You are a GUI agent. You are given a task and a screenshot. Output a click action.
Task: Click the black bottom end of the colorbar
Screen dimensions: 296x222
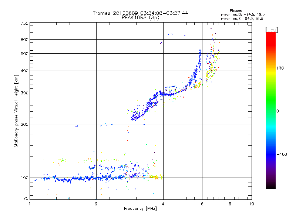click(x=271, y=186)
